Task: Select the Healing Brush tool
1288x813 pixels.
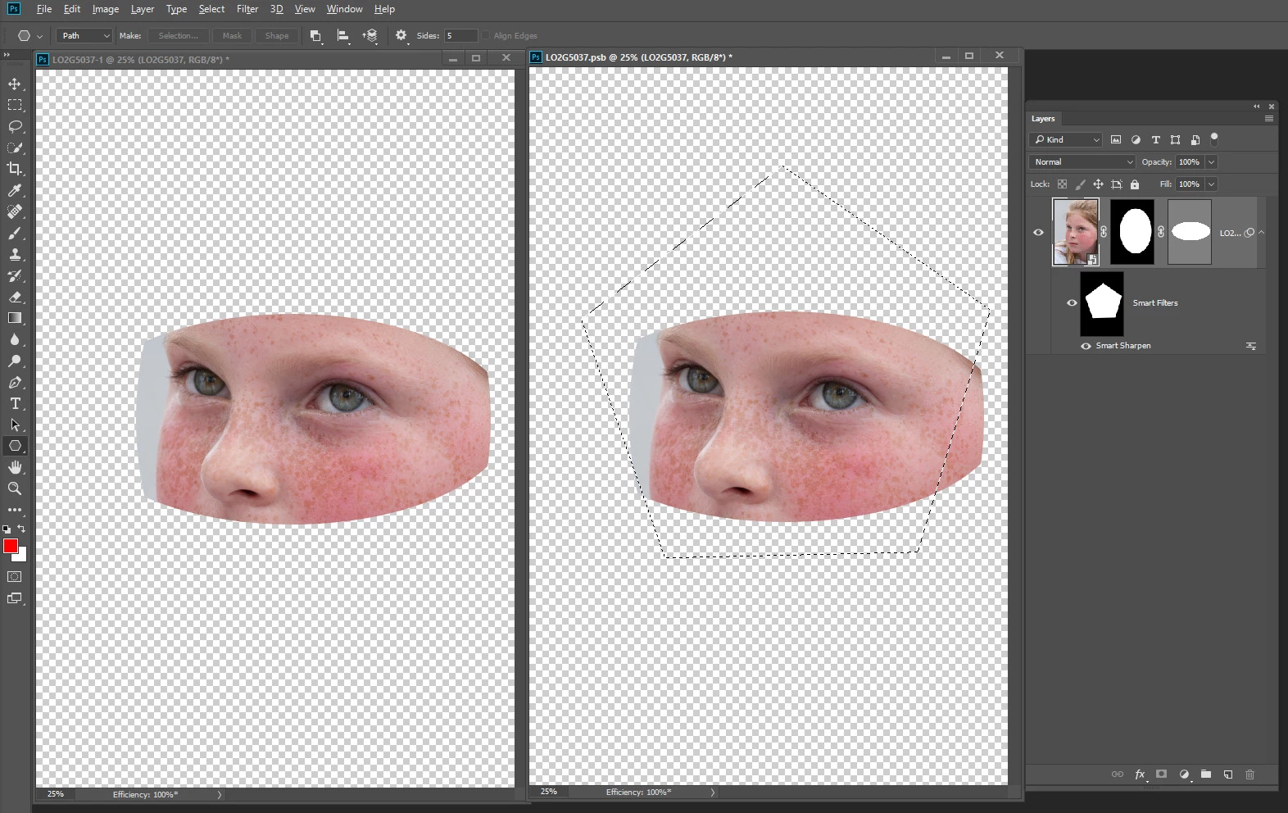Action: pos(15,211)
